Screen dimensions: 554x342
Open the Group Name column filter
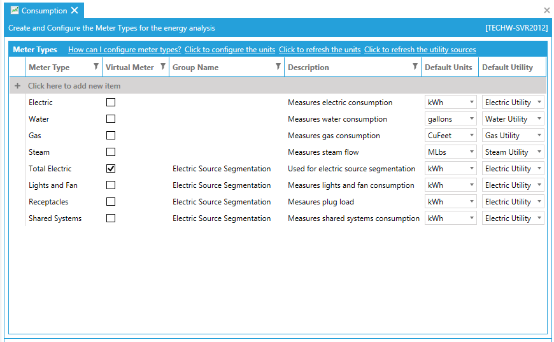pyautogui.click(x=278, y=67)
